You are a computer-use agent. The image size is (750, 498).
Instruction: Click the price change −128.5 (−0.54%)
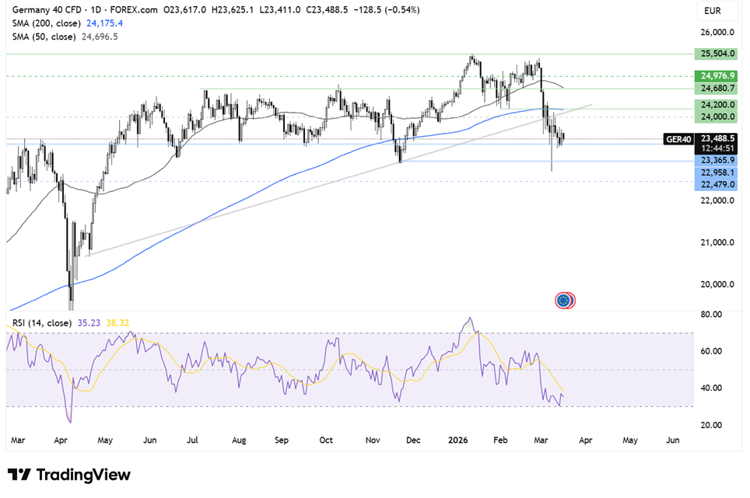tap(387, 9)
